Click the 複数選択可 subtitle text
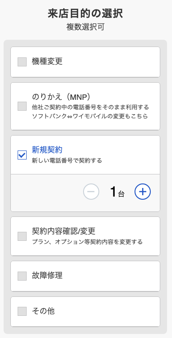The image size is (172, 338). 85,28
